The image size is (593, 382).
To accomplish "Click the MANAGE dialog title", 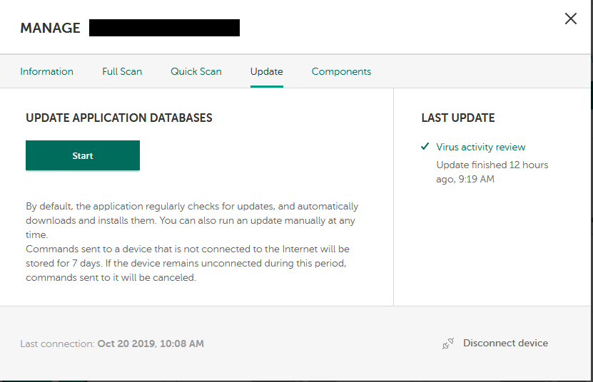I will 50,28.
